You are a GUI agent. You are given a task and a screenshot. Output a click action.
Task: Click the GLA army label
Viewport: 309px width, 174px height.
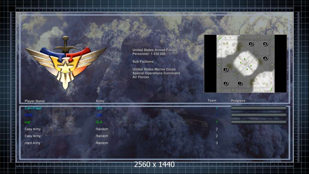[99, 122]
